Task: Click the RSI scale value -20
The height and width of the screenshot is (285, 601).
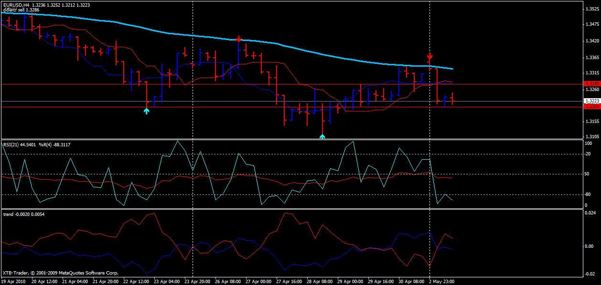Action: 588,153
